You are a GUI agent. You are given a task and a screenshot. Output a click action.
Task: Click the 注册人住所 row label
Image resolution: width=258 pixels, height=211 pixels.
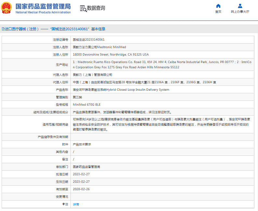coord(60,55)
